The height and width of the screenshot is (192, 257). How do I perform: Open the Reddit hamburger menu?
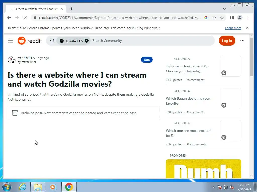coord(11,41)
